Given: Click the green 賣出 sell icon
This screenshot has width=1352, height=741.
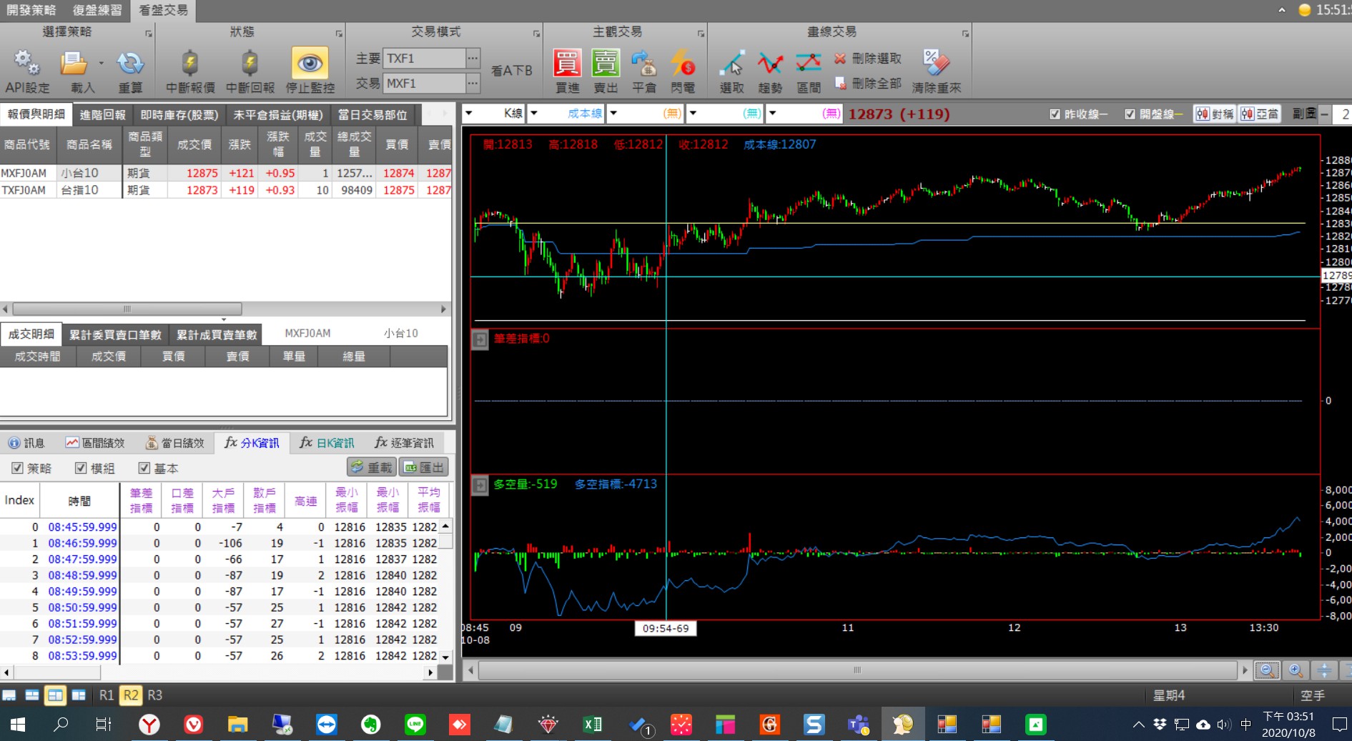Looking at the screenshot, I should coord(606,63).
